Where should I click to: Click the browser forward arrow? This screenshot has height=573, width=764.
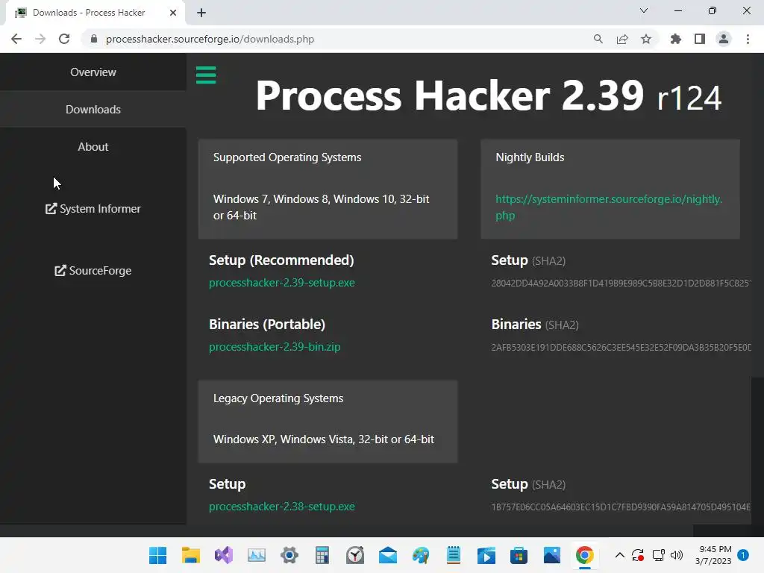pos(40,39)
